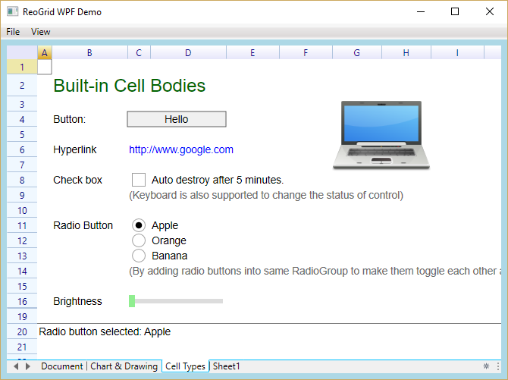Click the select-all corner of the grid
This screenshot has width=508, height=380.
coord(22,52)
